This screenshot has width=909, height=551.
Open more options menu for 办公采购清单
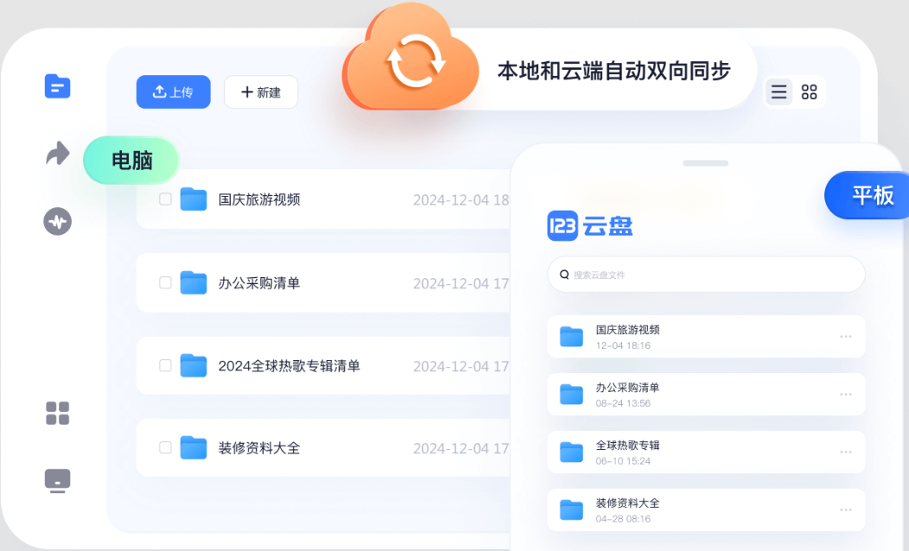844,394
